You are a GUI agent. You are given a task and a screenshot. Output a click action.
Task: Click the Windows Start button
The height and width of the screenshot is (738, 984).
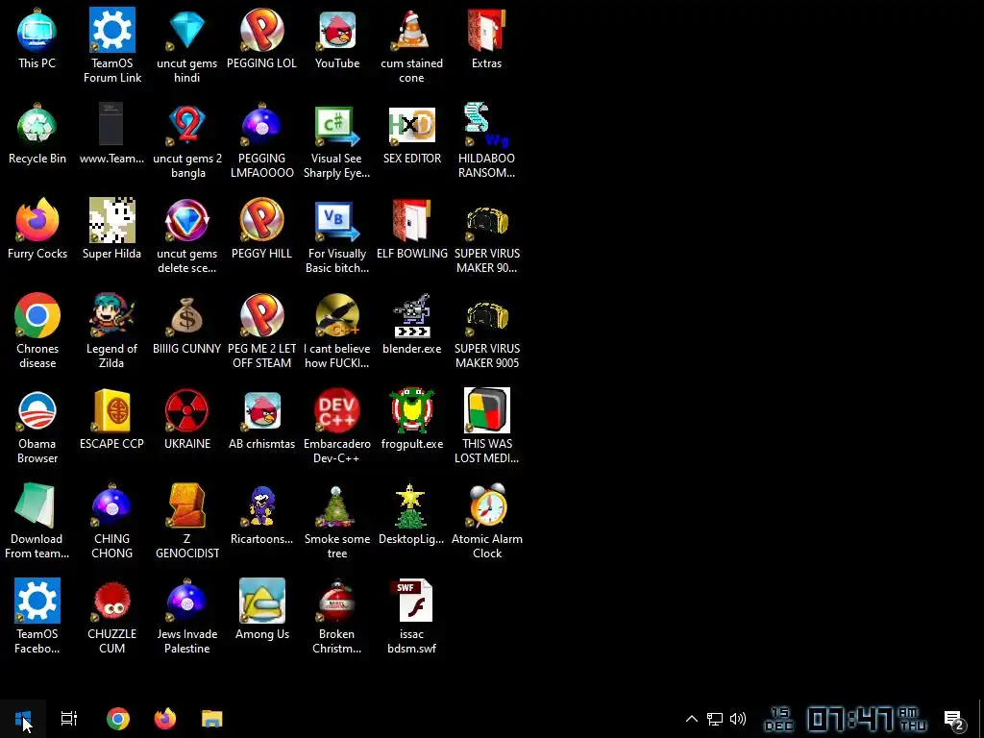[x=23, y=719]
